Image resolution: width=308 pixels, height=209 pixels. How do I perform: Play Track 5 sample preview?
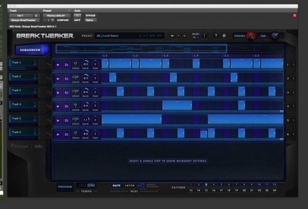coord(58,120)
